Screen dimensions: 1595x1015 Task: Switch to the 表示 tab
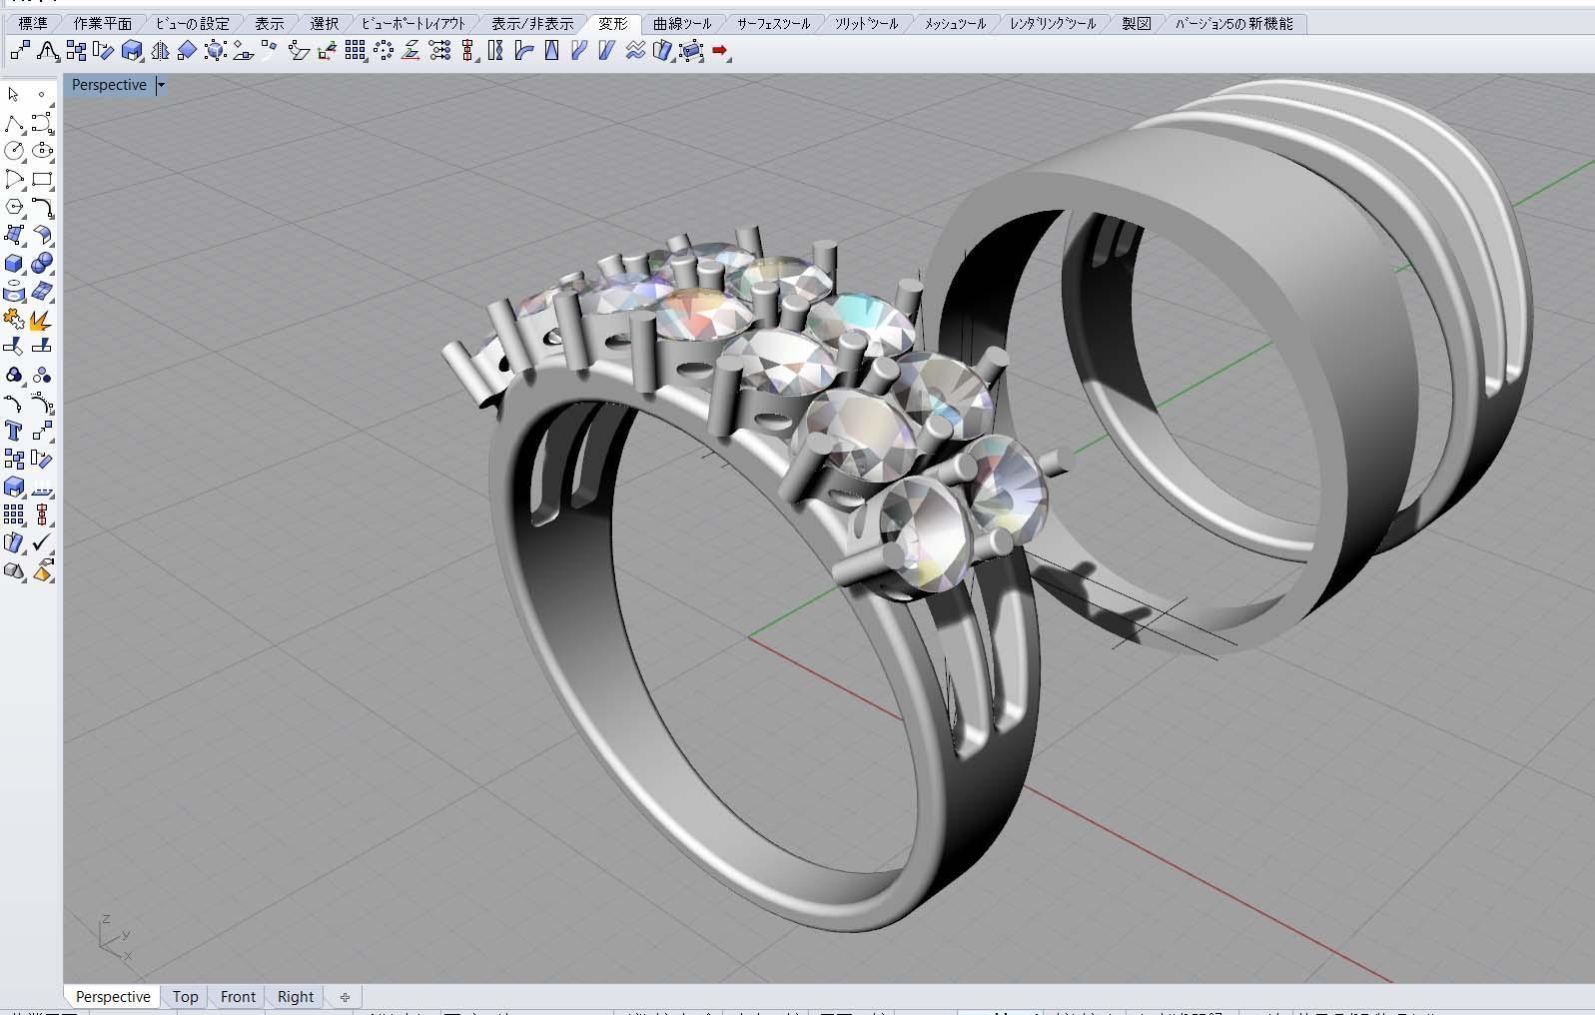point(269,23)
